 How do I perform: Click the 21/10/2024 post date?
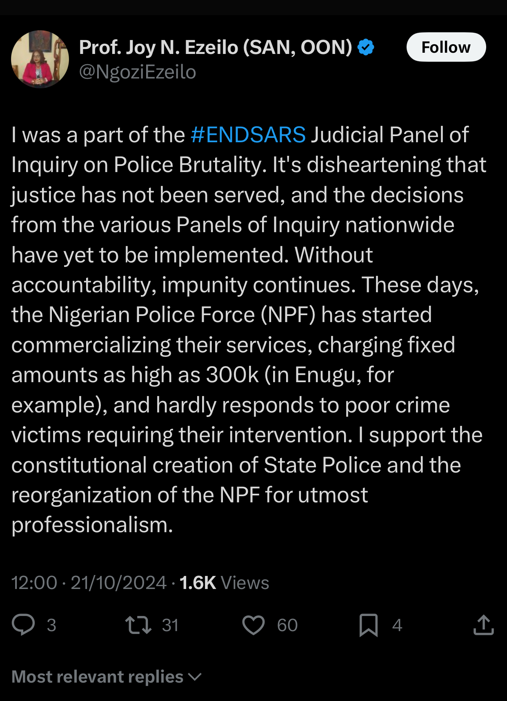[x=118, y=582]
